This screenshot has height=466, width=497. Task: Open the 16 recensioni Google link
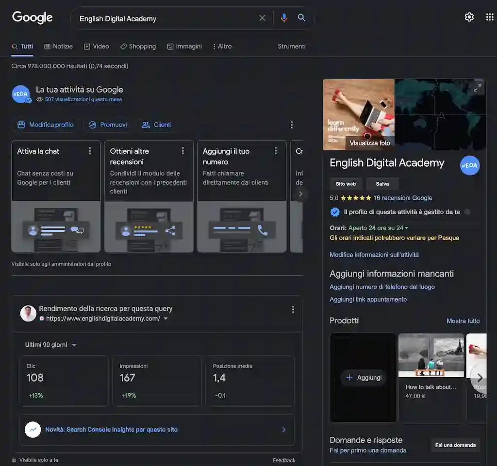click(402, 198)
